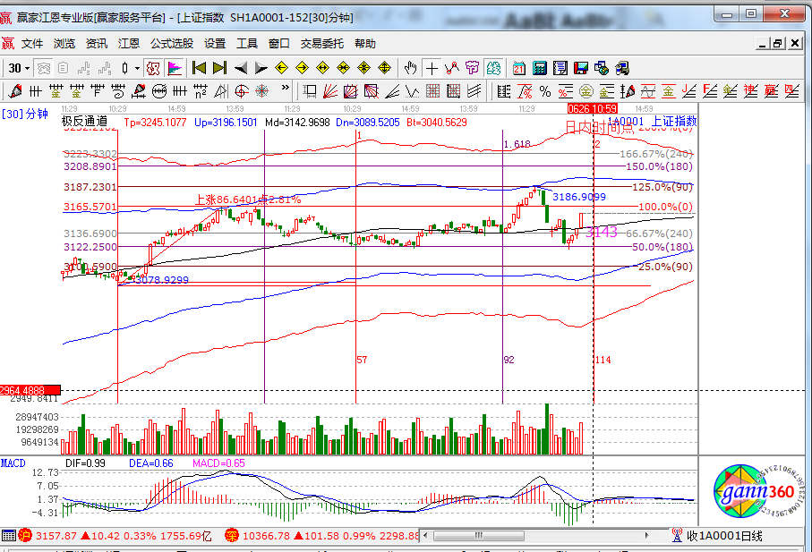The image size is (812, 552).
Task: Click the horizontal scrollbar thumb
Action: point(478,535)
